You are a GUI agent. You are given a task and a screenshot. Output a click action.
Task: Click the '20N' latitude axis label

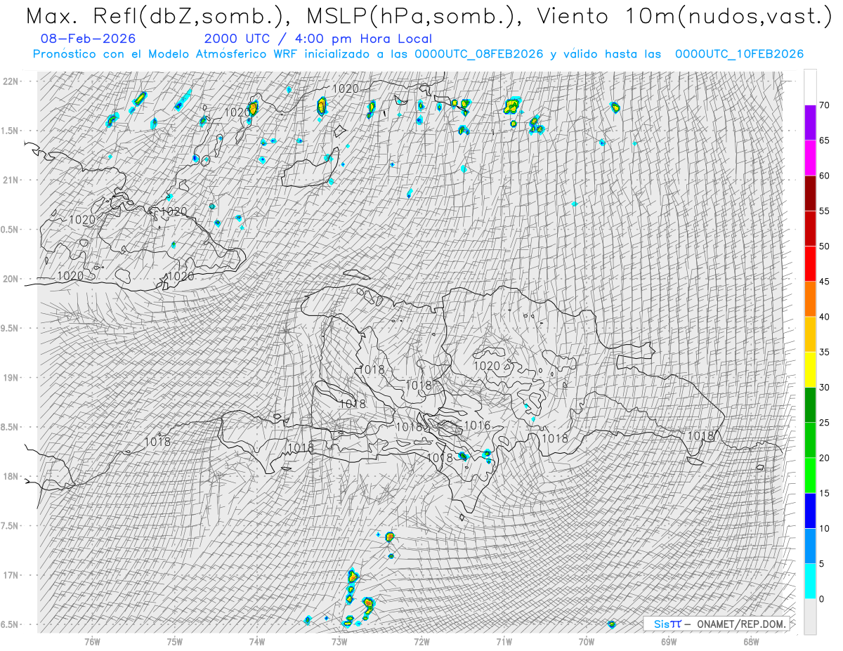coord(11,279)
